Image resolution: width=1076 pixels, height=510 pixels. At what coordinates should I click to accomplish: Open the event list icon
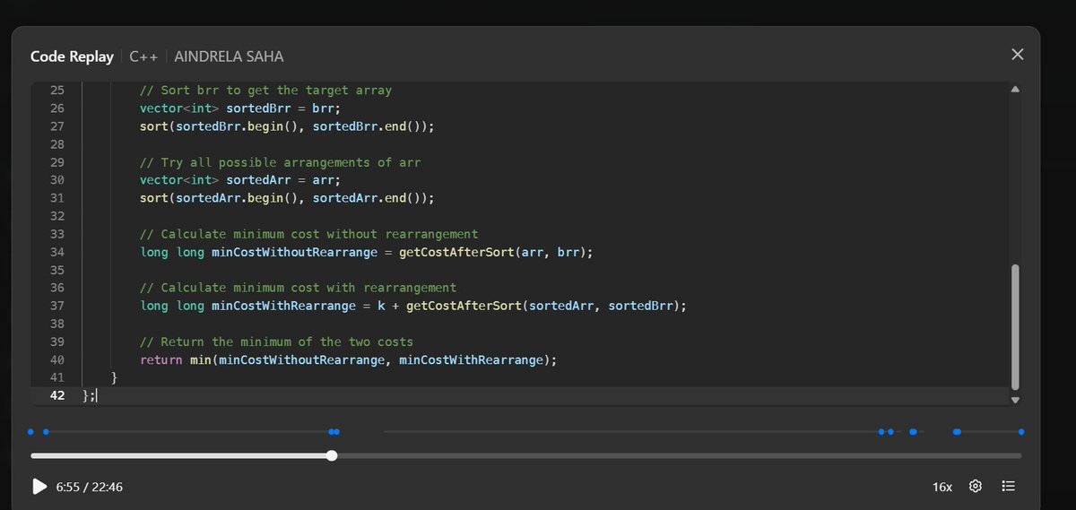coord(1009,487)
